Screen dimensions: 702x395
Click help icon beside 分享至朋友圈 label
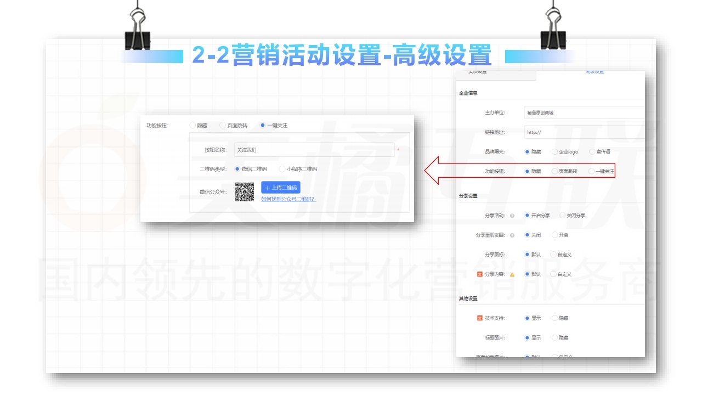512,235
